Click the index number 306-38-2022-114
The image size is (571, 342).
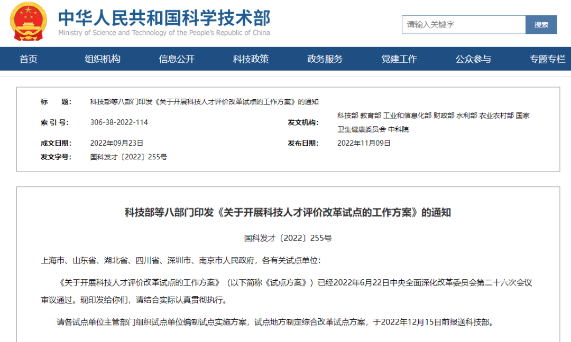click(x=119, y=122)
